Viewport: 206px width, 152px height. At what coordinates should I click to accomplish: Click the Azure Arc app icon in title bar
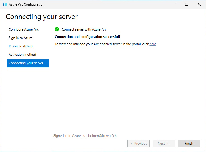(4, 4)
